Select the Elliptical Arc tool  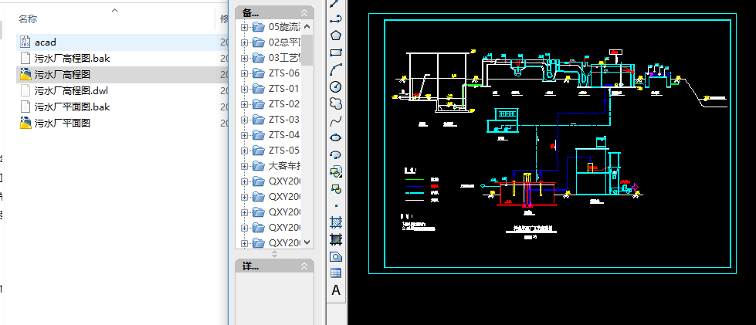[x=336, y=154]
